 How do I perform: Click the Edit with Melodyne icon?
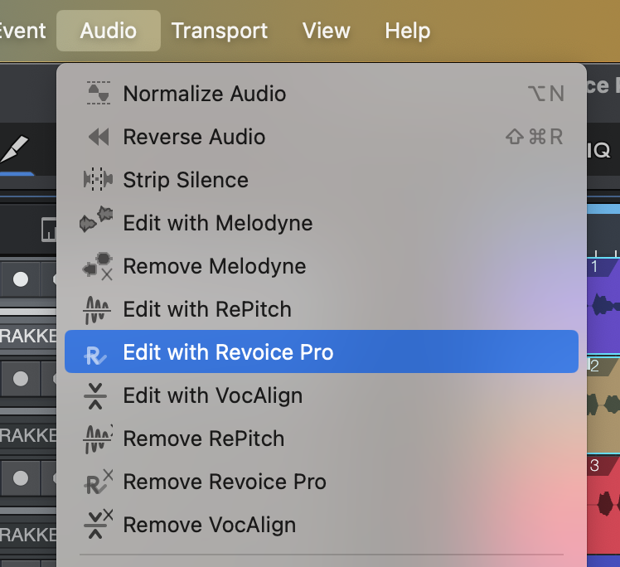pyautogui.click(x=96, y=222)
